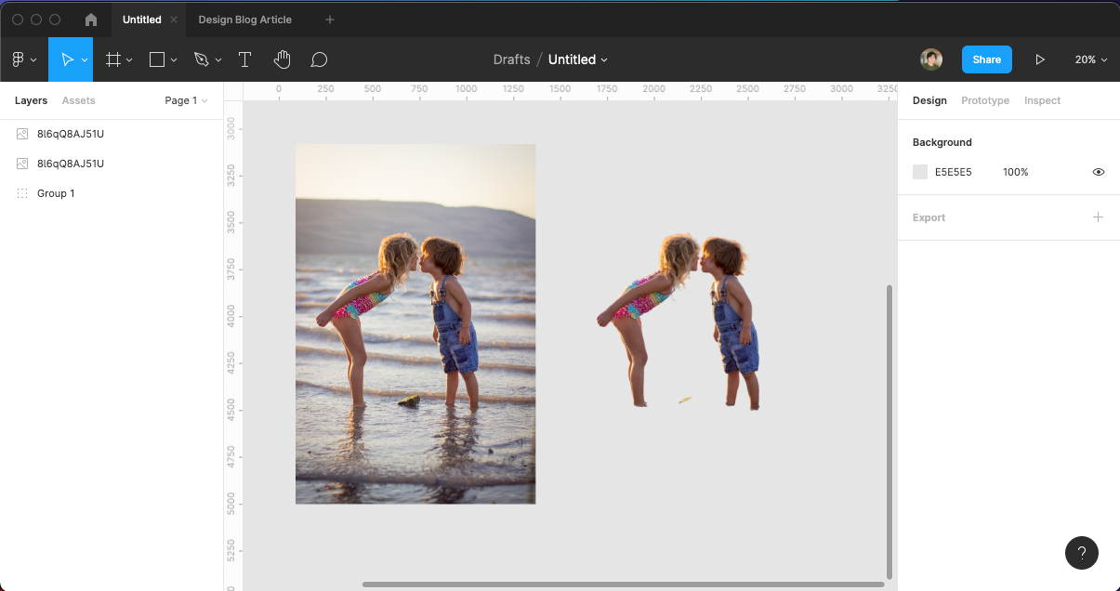Click the Background color swatch E5E5E5
Viewport: 1120px width, 591px height.
point(919,172)
